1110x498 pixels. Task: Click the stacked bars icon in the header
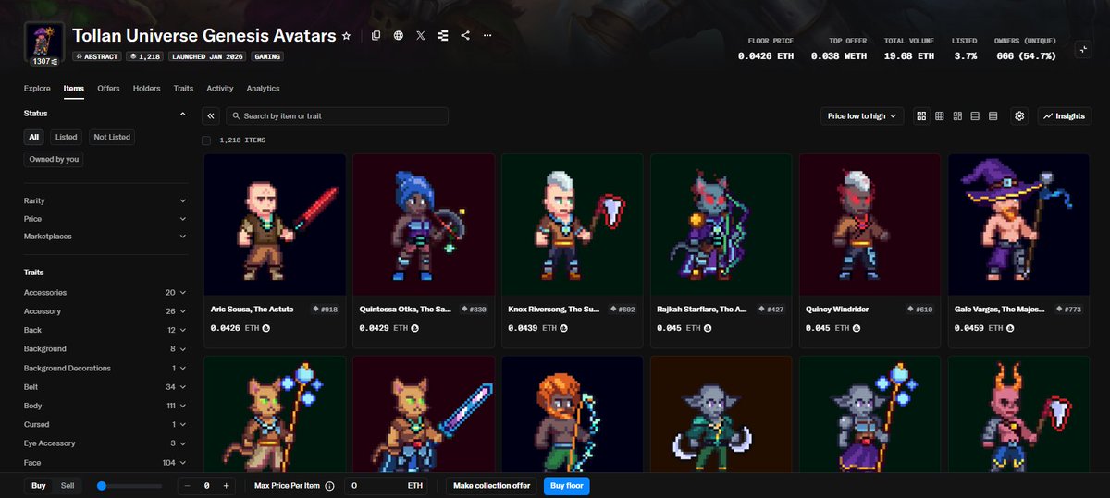[442, 36]
